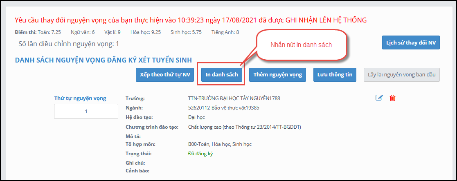Select the school name TTN-Trường Đại học Tây Nguyên
This screenshot has height=181, width=457.
tap(234, 98)
